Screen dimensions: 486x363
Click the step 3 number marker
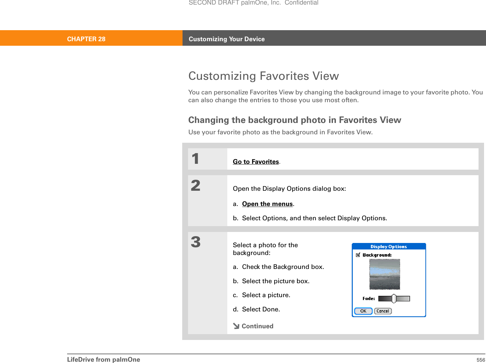click(196, 242)
